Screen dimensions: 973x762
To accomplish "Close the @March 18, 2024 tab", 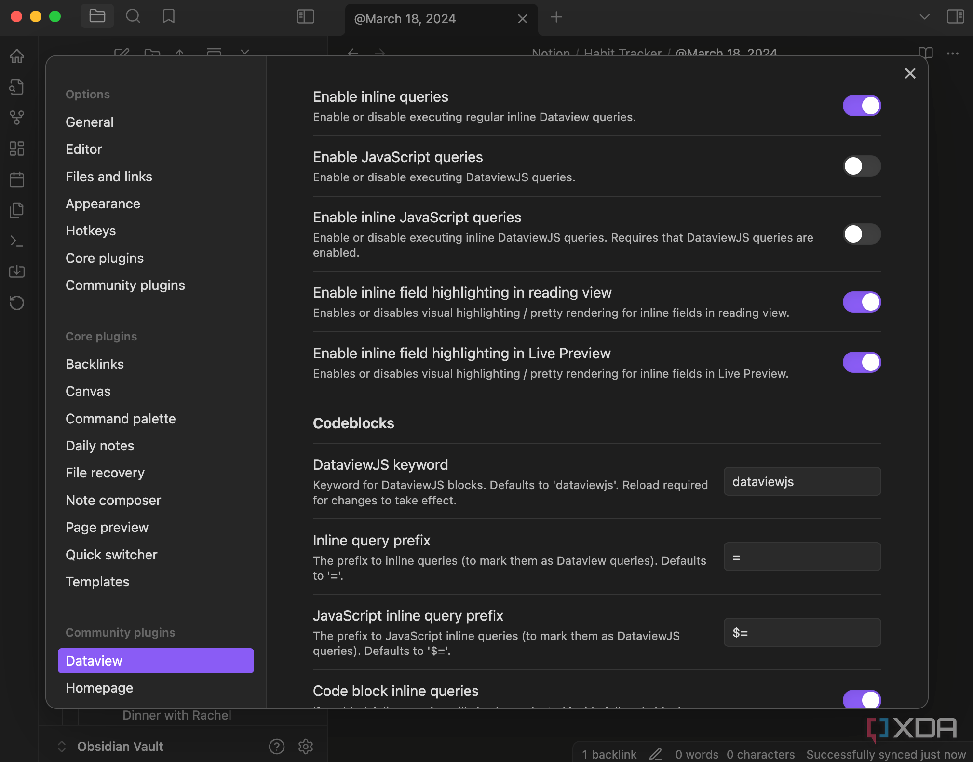I will point(523,19).
